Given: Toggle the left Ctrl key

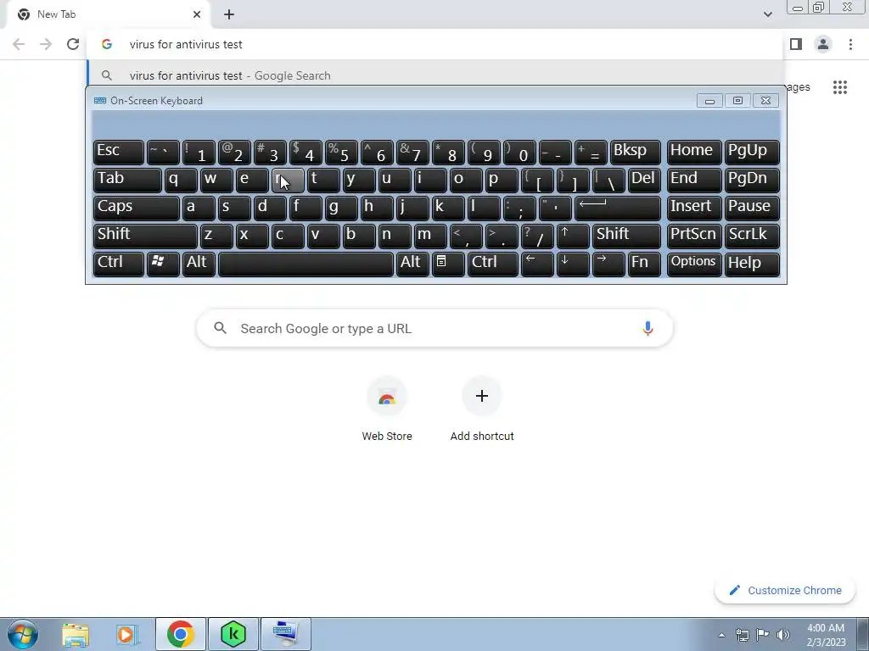Looking at the screenshot, I should [x=119, y=264].
